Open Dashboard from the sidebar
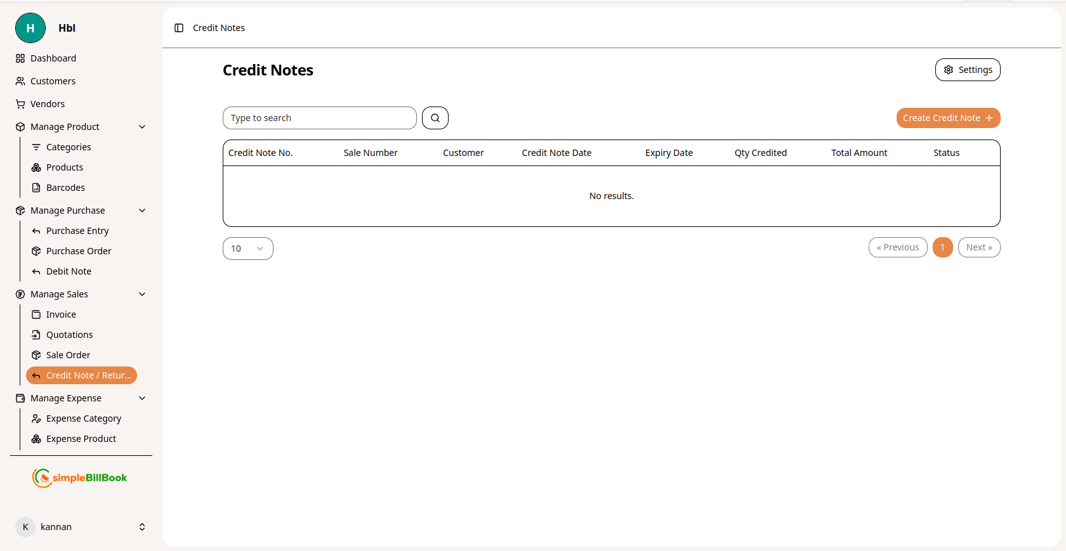This screenshot has width=1066, height=551. point(53,58)
